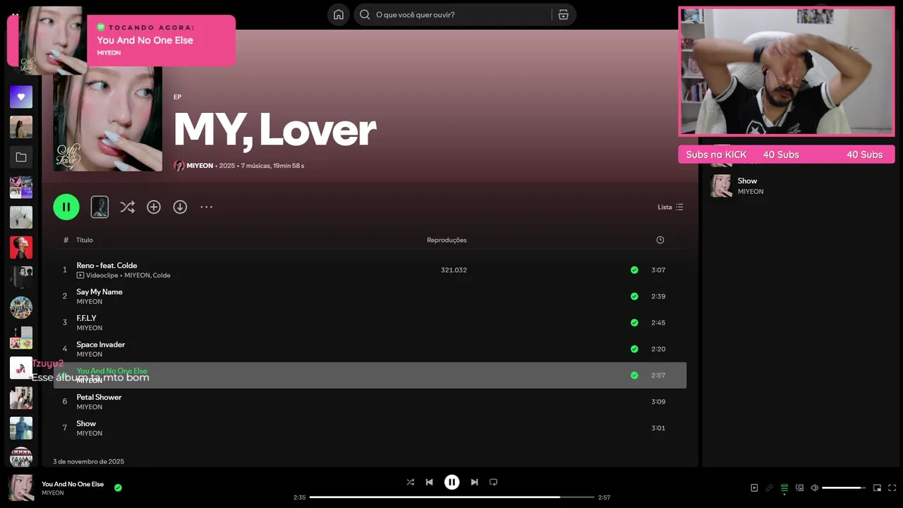This screenshot has height=508, width=903.
Task: Download the MY, Lover EP
Action: (180, 207)
